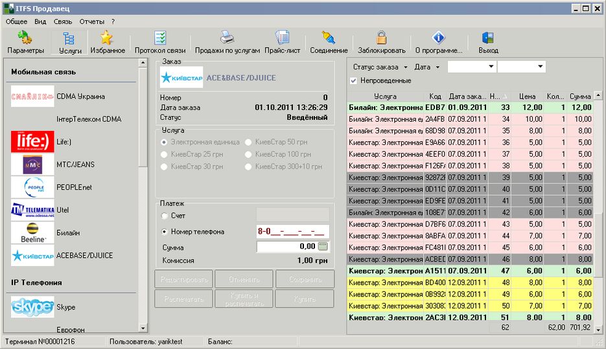606x349 pixels.
Task: Toggle the Непроведенные checkbox
Action: (353, 81)
